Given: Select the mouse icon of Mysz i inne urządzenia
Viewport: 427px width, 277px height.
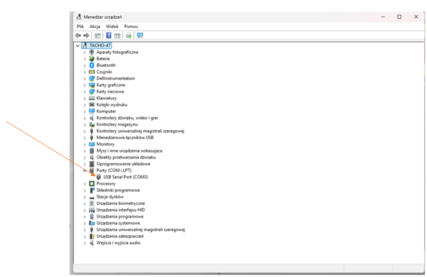Looking at the screenshot, I should tap(92, 151).
